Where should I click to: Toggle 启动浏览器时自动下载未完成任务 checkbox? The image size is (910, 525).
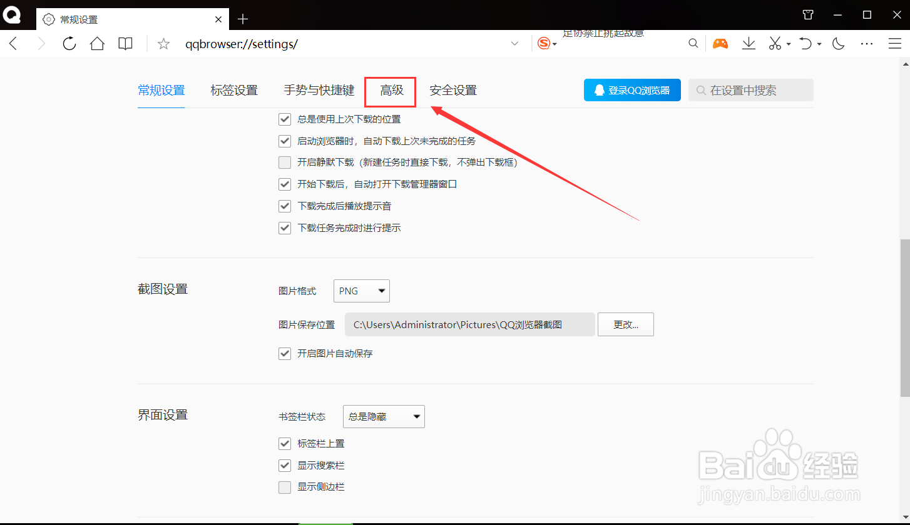point(285,141)
